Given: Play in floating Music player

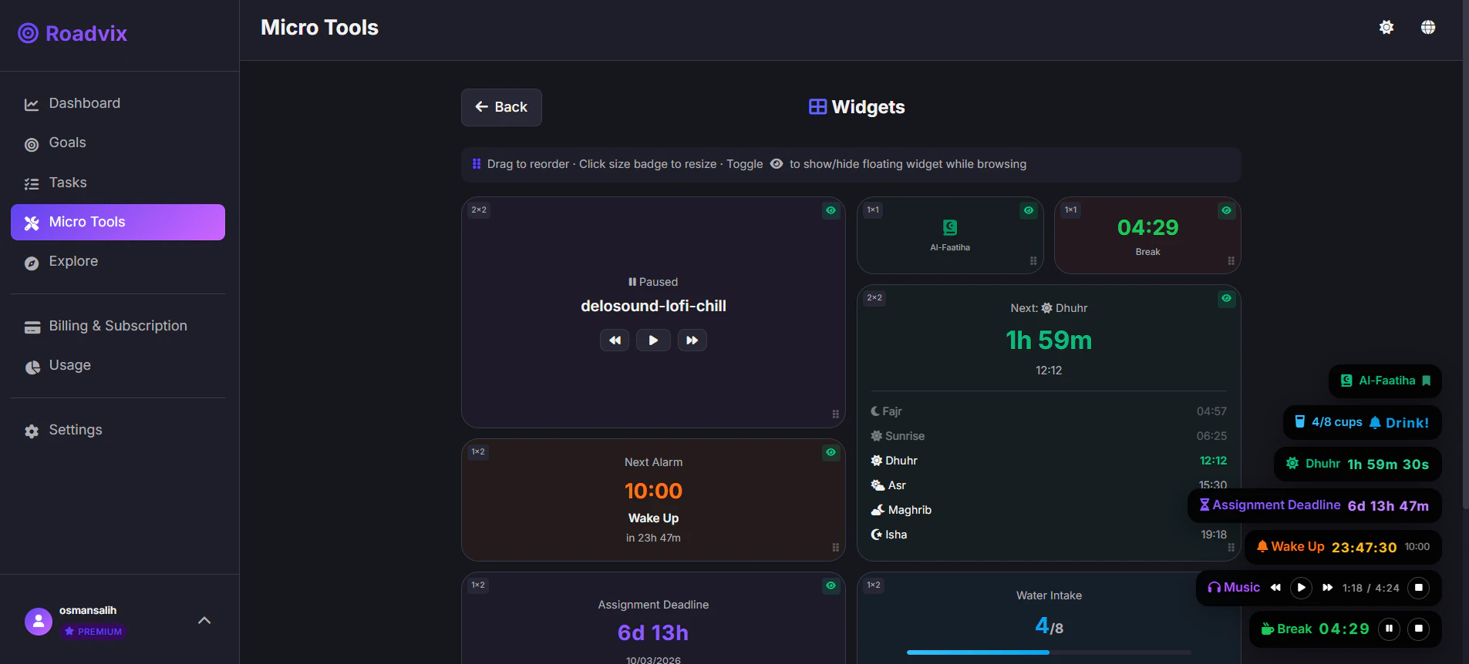Looking at the screenshot, I should tap(1302, 588).
